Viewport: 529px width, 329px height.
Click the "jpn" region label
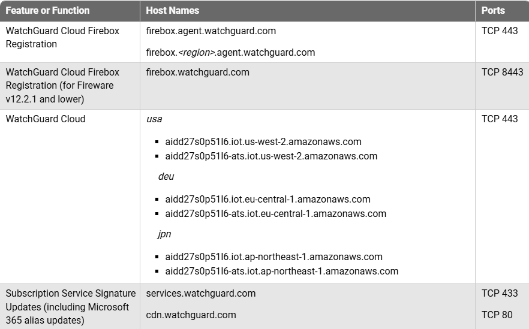tap(164, 234)
